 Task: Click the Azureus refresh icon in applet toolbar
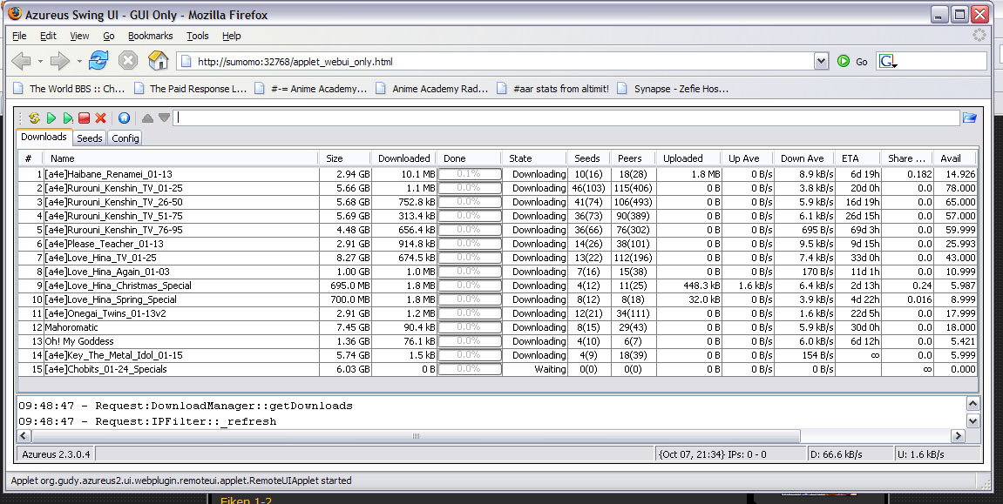(34, 118)
